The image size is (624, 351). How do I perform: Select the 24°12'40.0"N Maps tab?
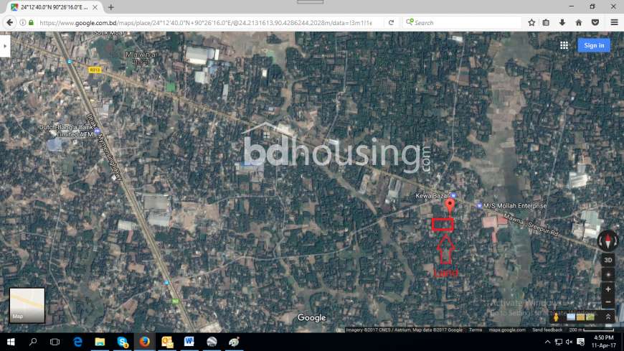click(54, 7)
